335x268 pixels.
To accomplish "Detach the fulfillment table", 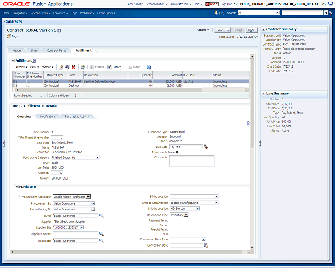I will point(114,67).
